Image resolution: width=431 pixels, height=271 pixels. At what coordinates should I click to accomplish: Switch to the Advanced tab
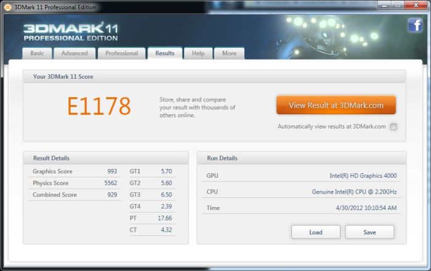pos(75,53)
